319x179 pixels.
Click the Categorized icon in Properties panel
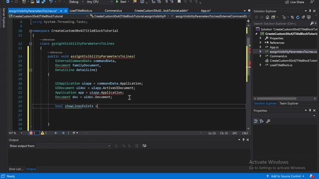point(256,121)
